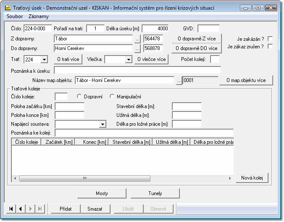
Task: Click 'Stavební délka [m]' column header
Action: [130, 142]
